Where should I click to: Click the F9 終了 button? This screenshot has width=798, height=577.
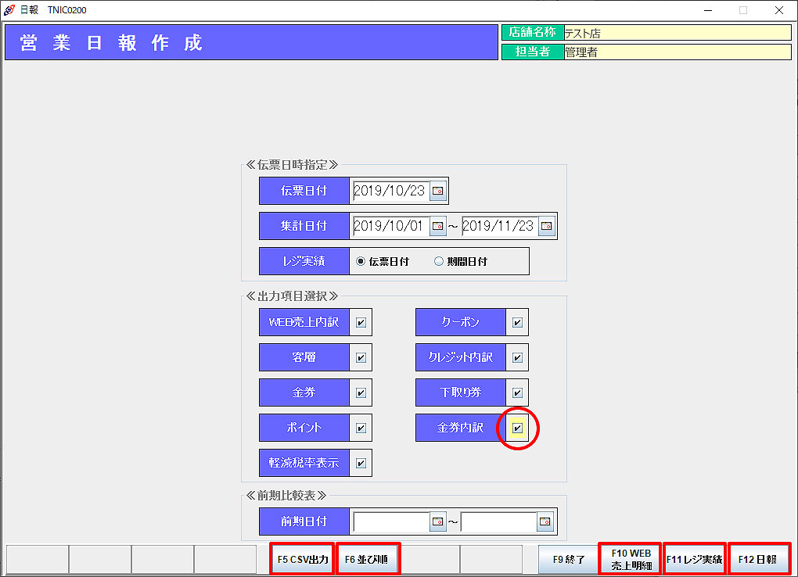(x=569, y=559)
